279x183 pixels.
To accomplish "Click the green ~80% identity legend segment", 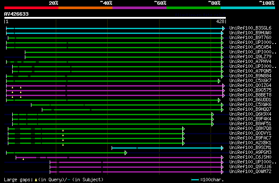I will [194, 8].
